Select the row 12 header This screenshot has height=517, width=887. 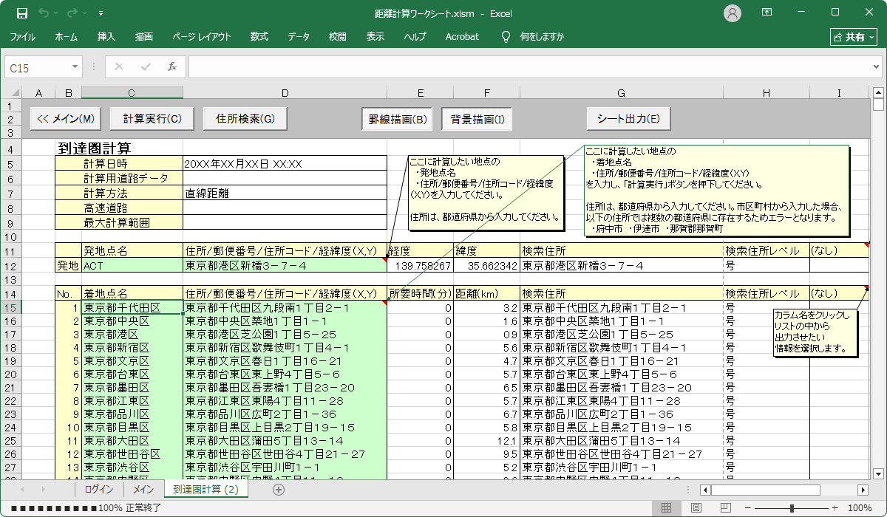13,265
